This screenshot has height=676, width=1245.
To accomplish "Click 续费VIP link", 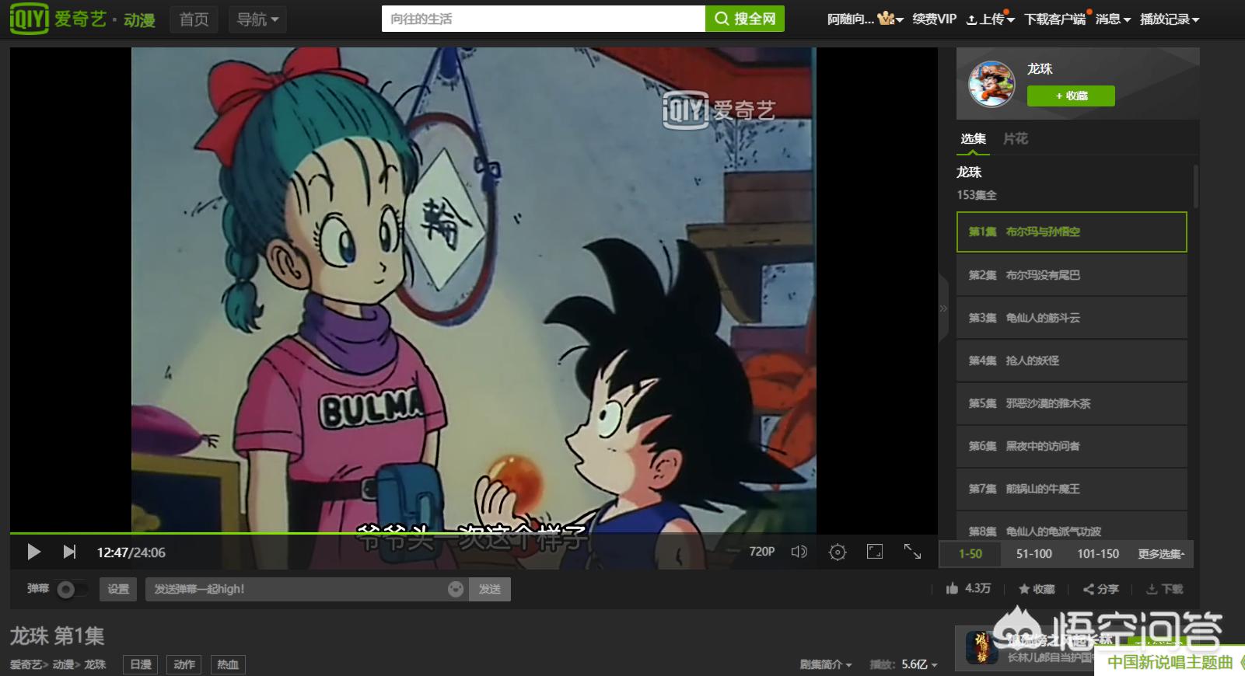I will tap(934, 19).
